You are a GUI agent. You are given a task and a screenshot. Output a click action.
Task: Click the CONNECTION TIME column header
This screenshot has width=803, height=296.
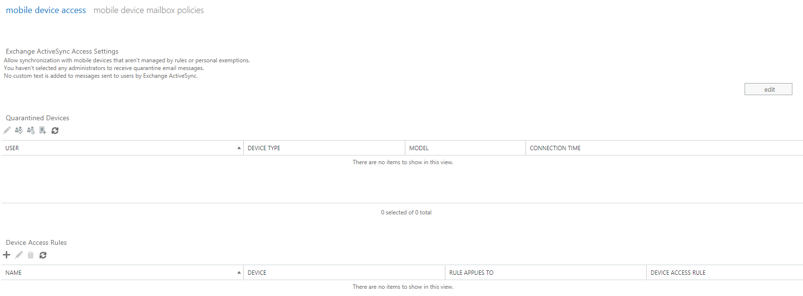click(664, 148)
